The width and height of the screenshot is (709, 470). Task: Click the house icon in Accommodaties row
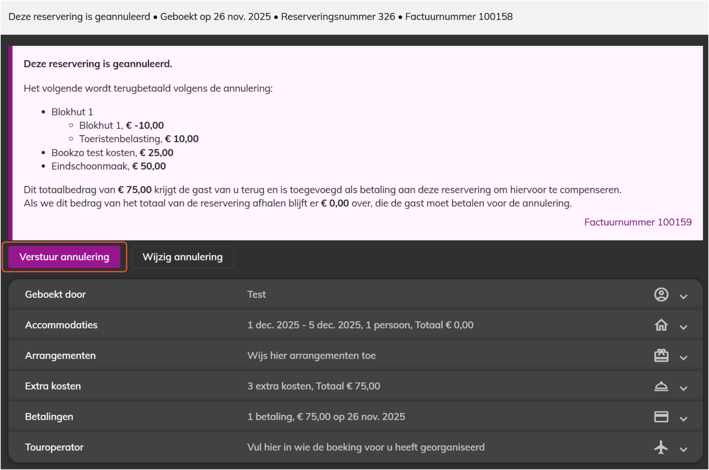(661, 325)
